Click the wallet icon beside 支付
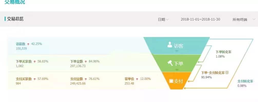The width and height of the screenshot is (258, 102). click(x=171, y=81)
